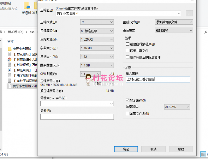208x159 pixels.
Task: Click the 取消 button
Action: point(153,149)
